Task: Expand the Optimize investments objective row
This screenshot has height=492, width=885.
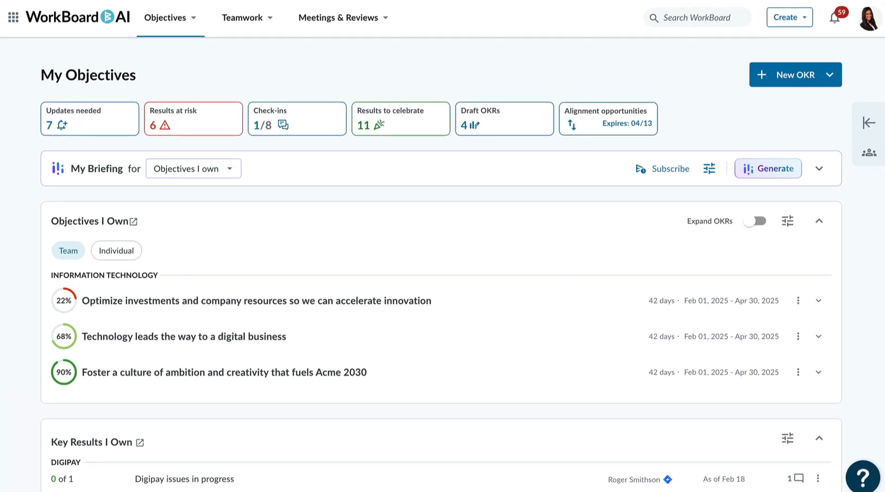Action: pos(818,301)
